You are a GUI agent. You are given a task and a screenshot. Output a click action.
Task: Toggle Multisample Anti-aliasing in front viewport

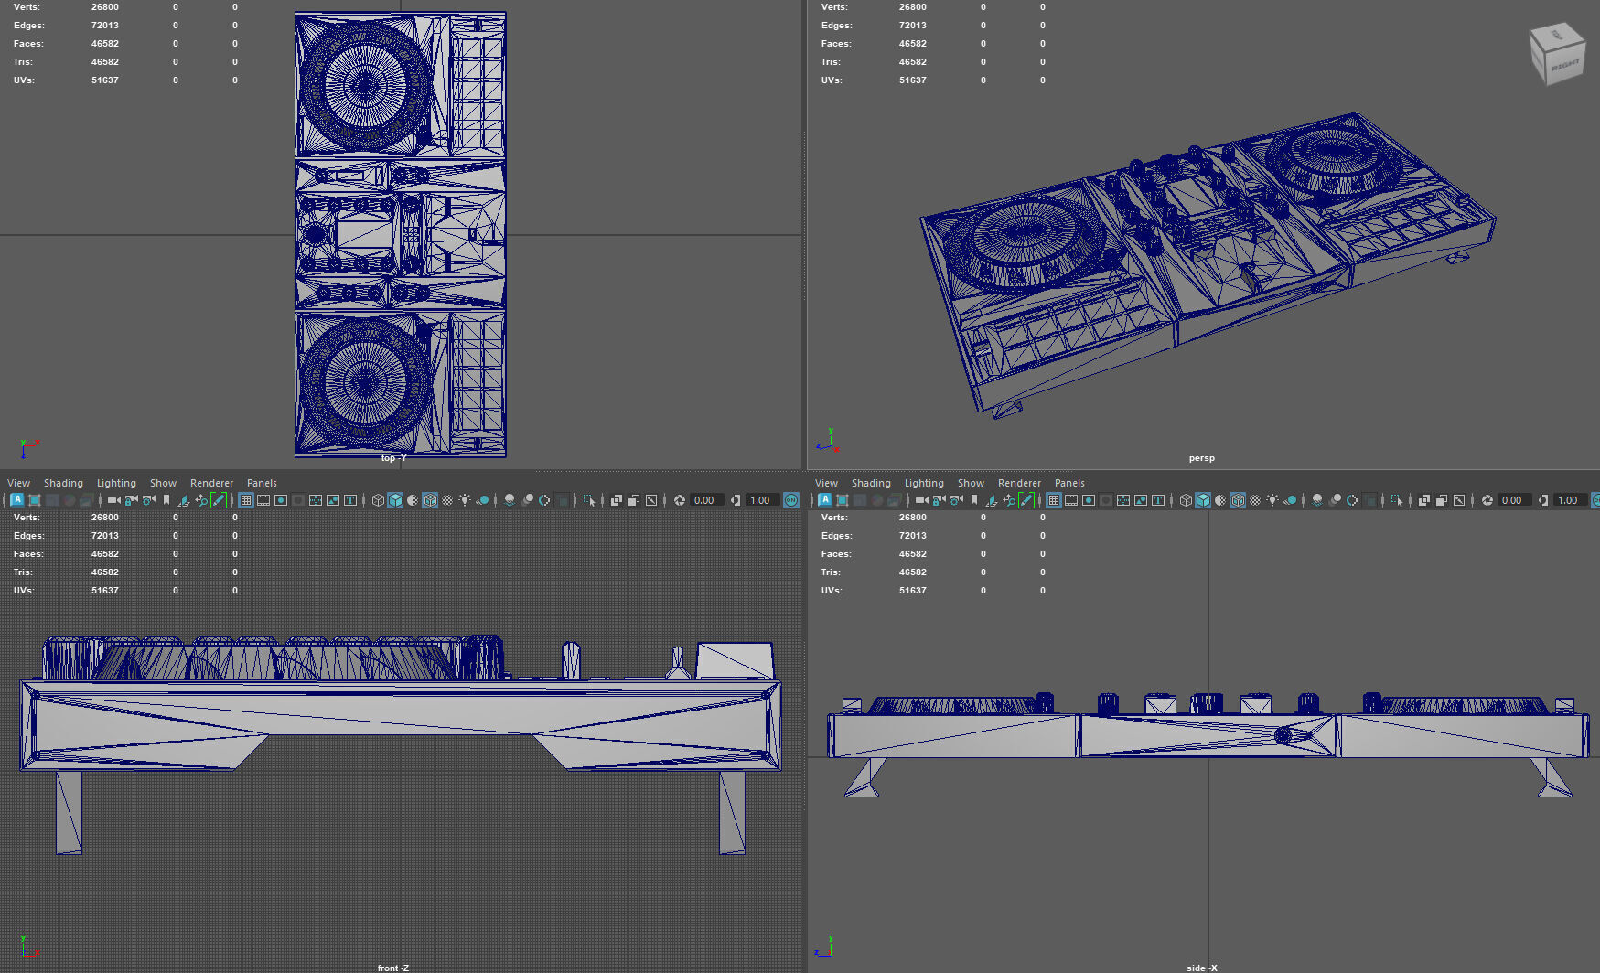coord(544,500)
